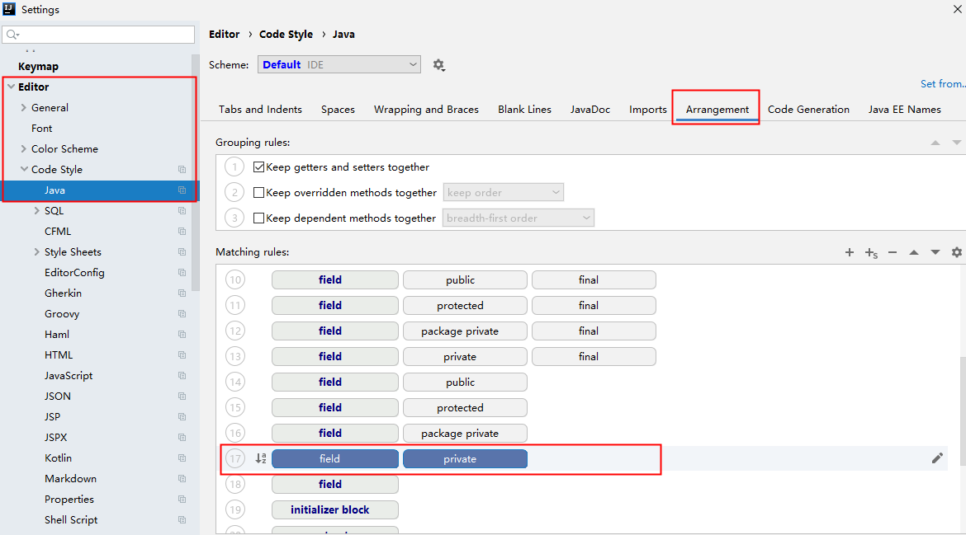966x535 pixels.
Task: Switch to the Code Generation tab
Action: [x=808, y=110]
